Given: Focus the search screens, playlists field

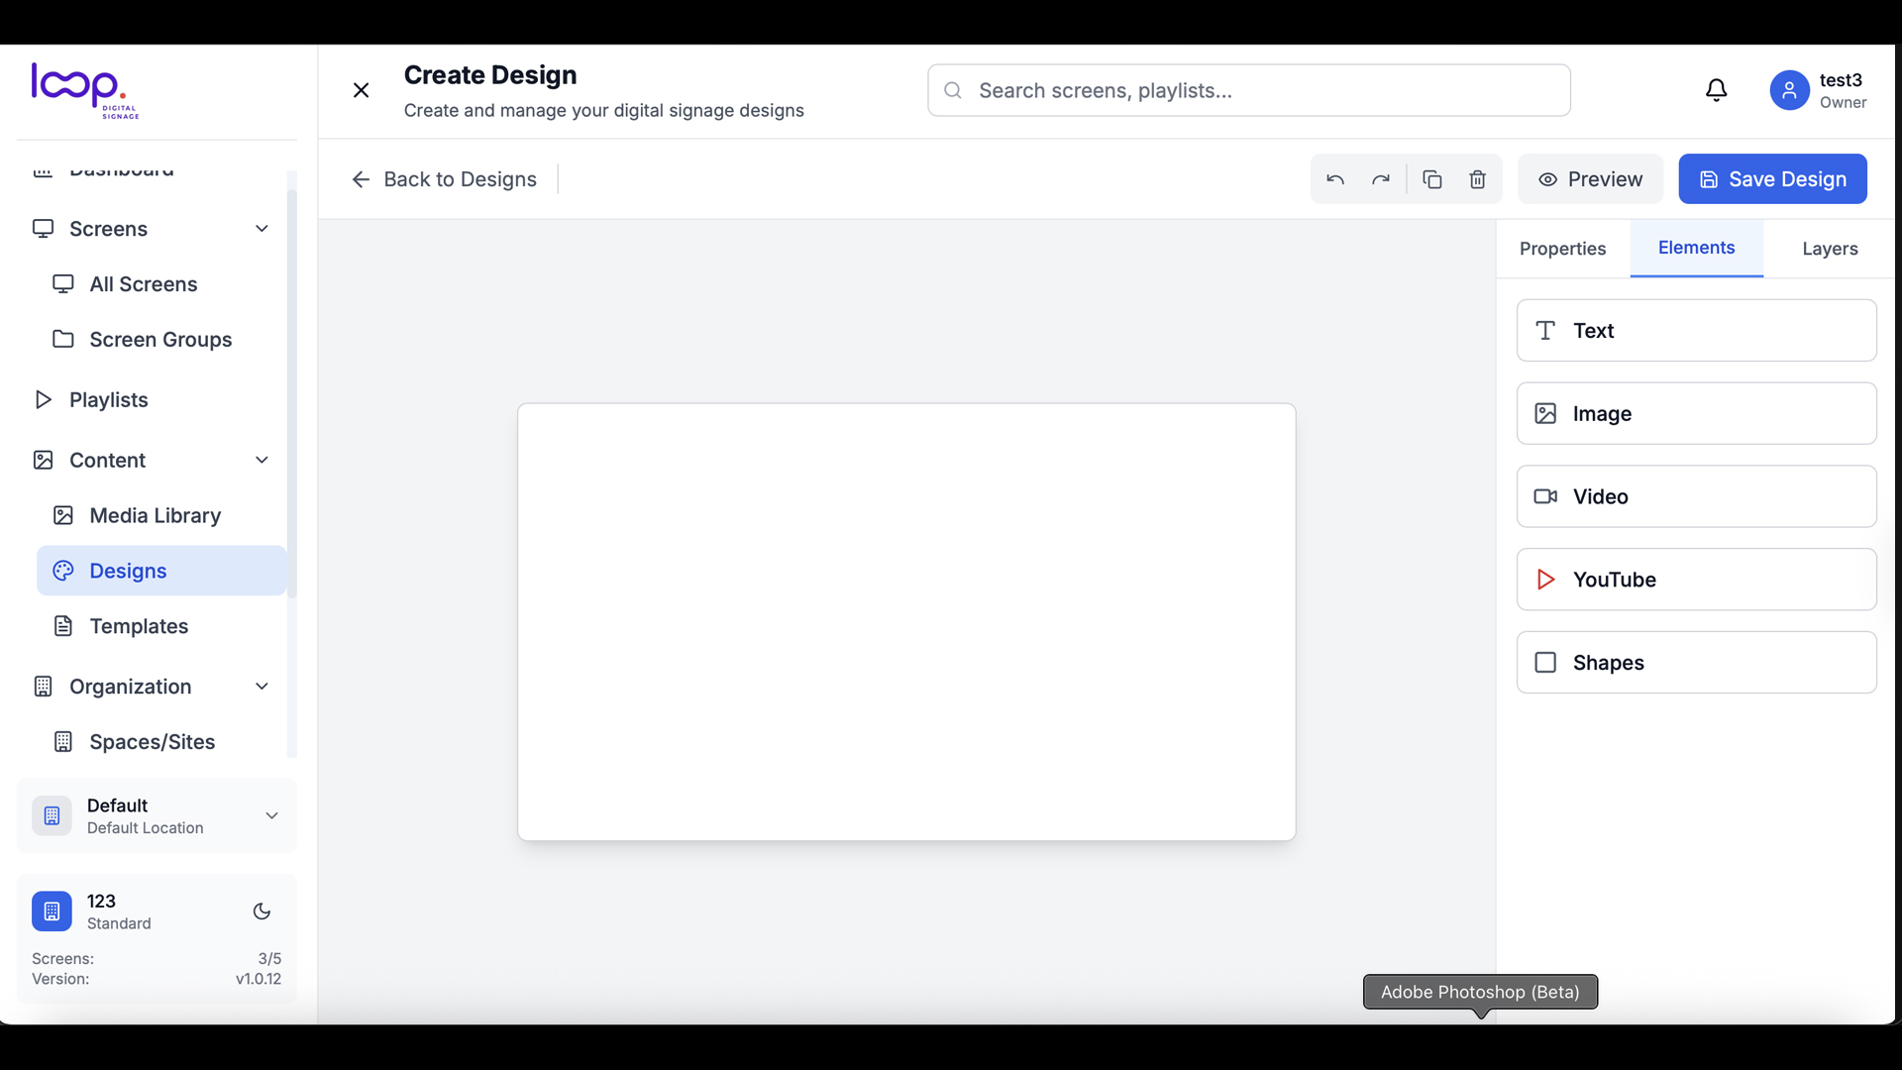Looking at the screenshot, I should click(1248, 91).
